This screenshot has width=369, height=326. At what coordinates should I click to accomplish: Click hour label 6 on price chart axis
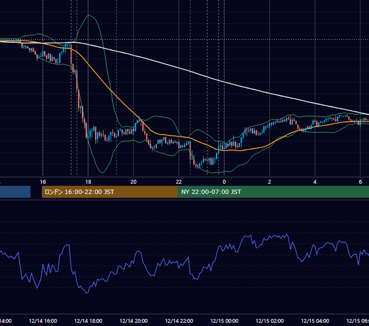click(360, 182)
